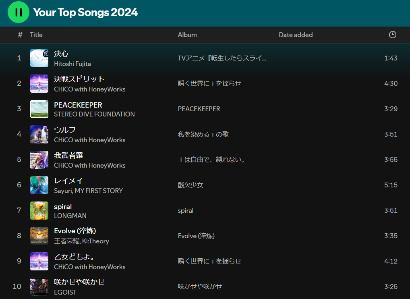Open artist Sayuri, MY FIRST STORY
Image resolution: width=410 pixels, height=299 pixels.
[88, 191]
